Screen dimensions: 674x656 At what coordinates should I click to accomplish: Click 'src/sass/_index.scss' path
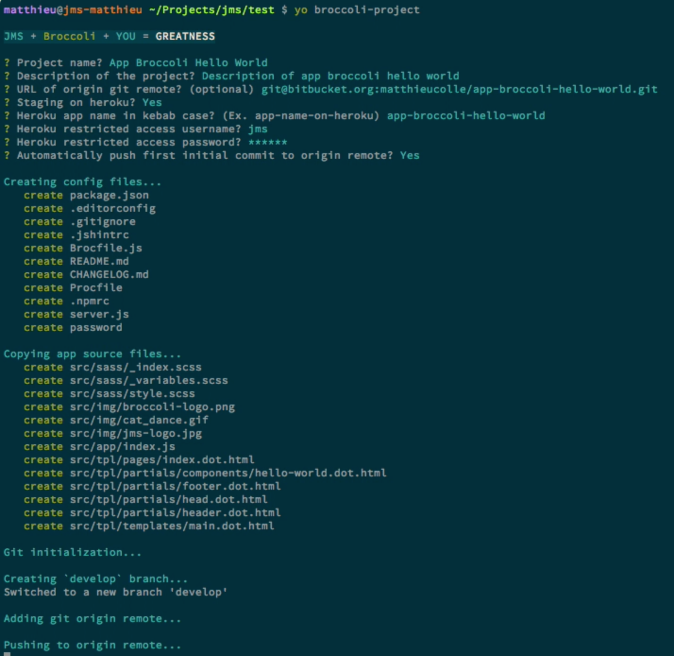(136, 367)
